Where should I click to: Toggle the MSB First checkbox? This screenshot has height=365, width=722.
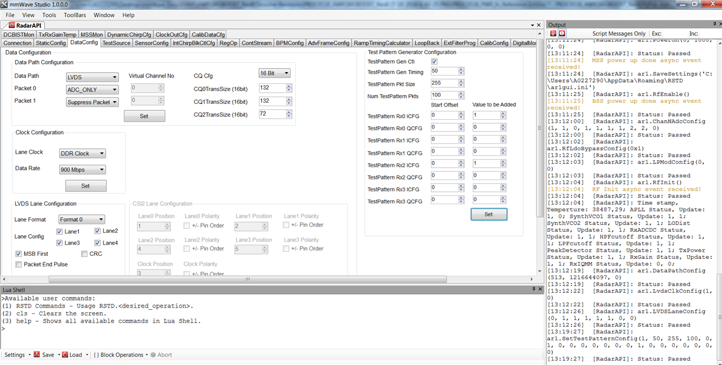(x=19, y=254)
